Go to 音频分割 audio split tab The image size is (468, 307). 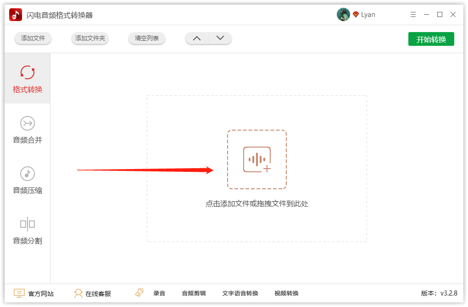tap(28, 230)
